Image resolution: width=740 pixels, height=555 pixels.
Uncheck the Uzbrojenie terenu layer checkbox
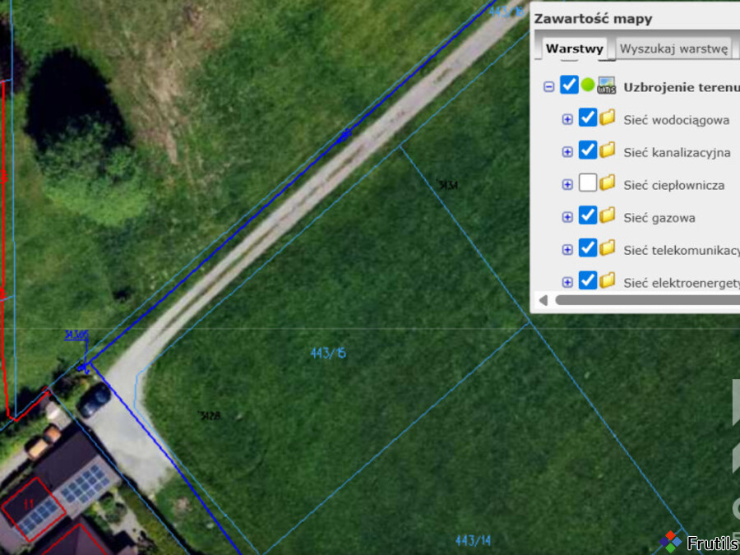[569, 85]
